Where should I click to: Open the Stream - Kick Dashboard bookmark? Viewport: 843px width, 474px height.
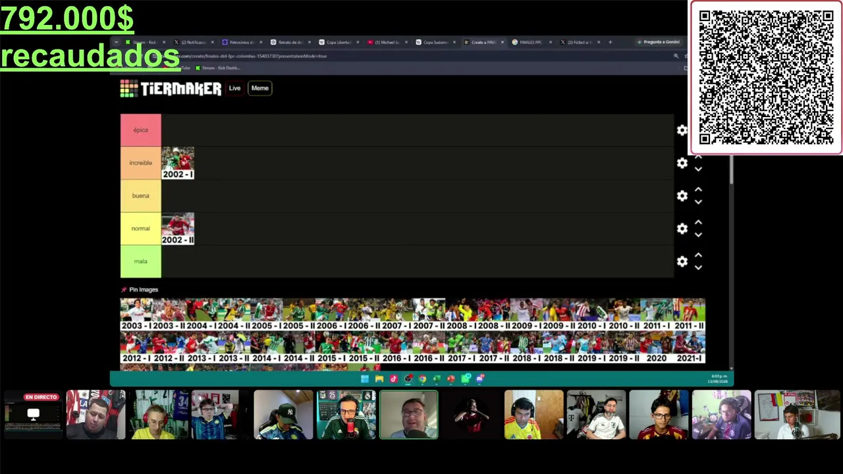(x=217, y=68)
